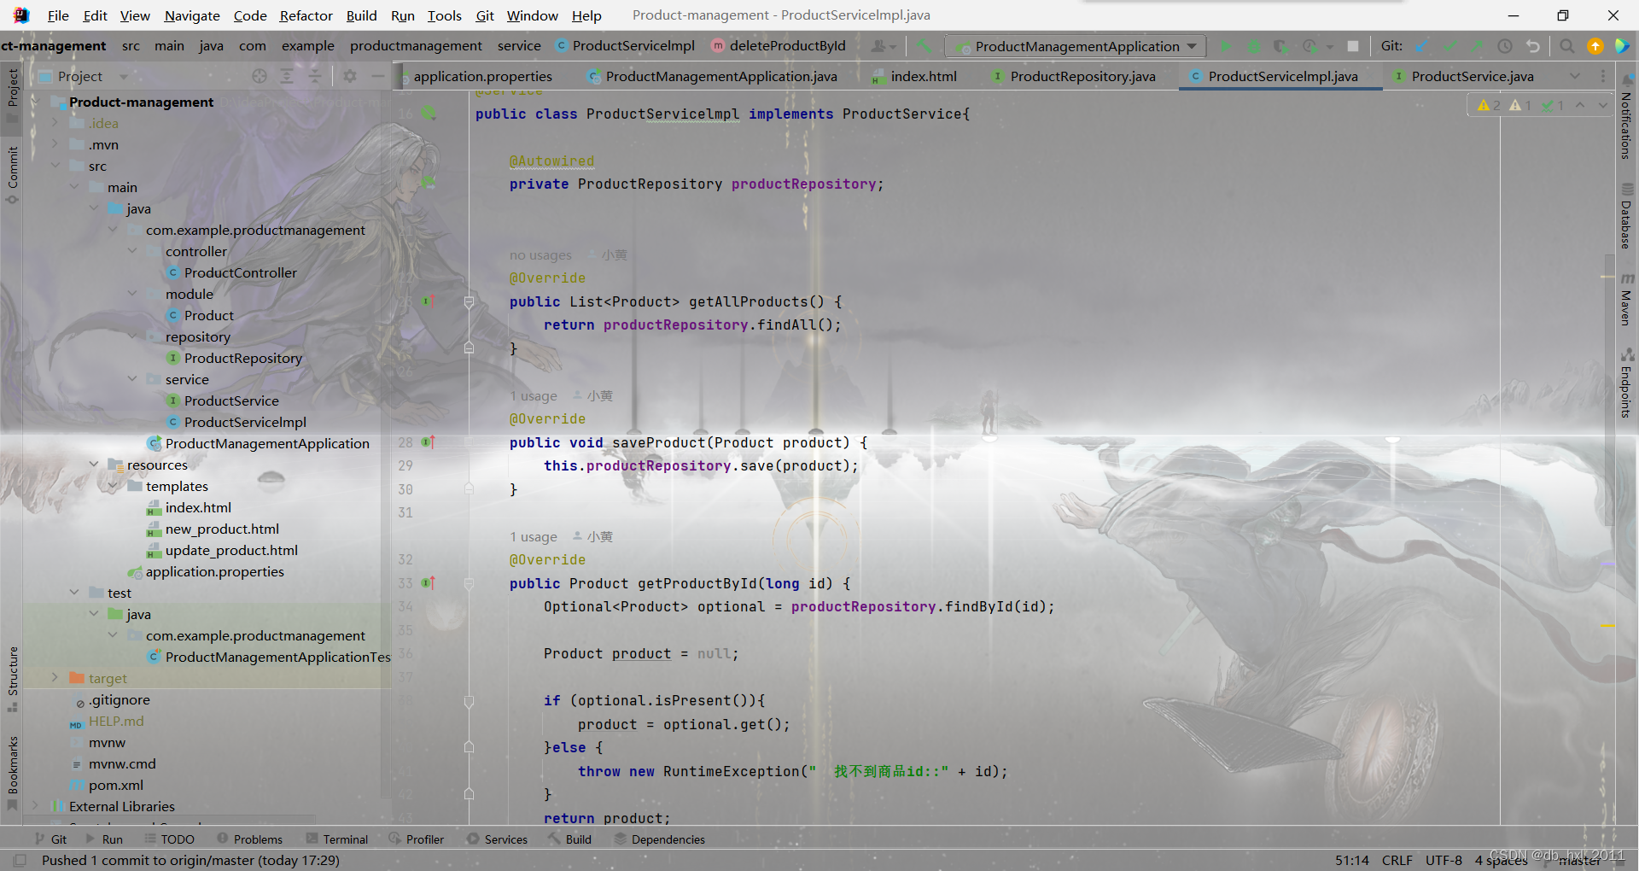The image size is (1639, 871).
Task: Toggle the Database side panel button
Action: click(x=1626, y=217)
